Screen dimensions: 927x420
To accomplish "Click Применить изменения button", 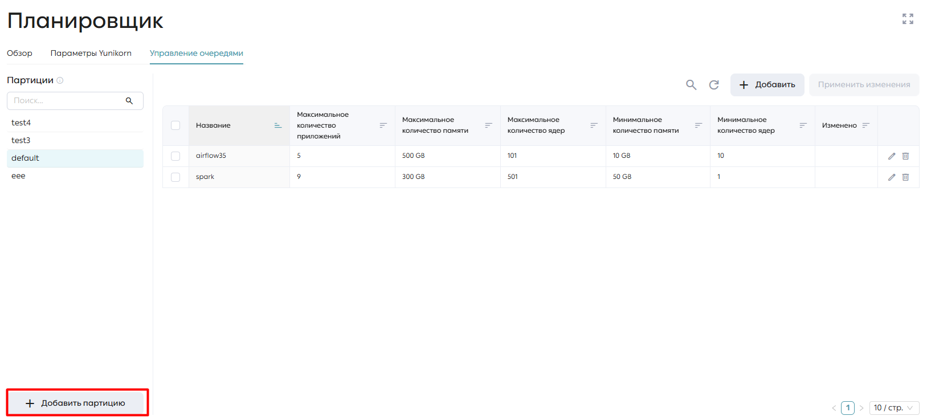I will click(864, 85).
